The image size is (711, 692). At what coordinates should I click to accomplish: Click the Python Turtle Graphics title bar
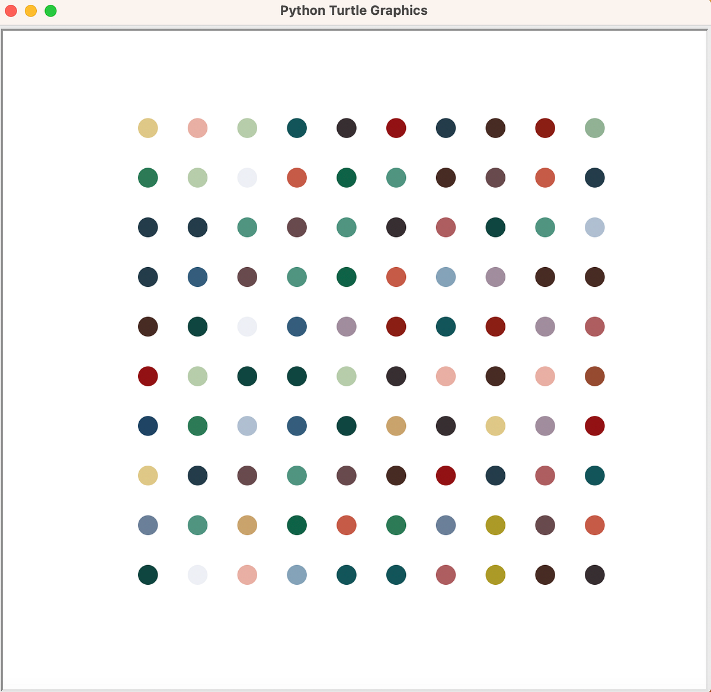click(354, 10)
